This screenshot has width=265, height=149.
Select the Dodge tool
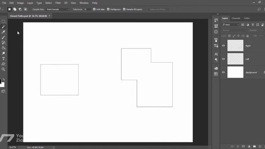(x=3, y=53)
